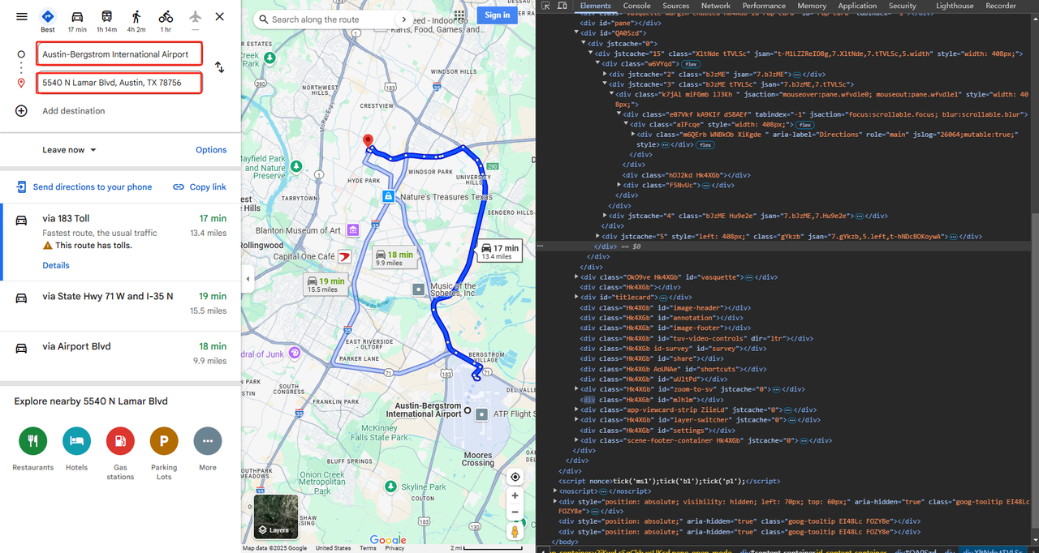Select route via State Hwy 71 W
This screenshot has width=1039, height=553.
120,306
